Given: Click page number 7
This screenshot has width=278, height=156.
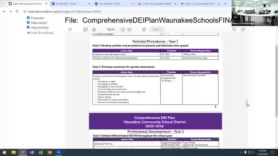Looking at the screenshot, I should coord(215,107).
